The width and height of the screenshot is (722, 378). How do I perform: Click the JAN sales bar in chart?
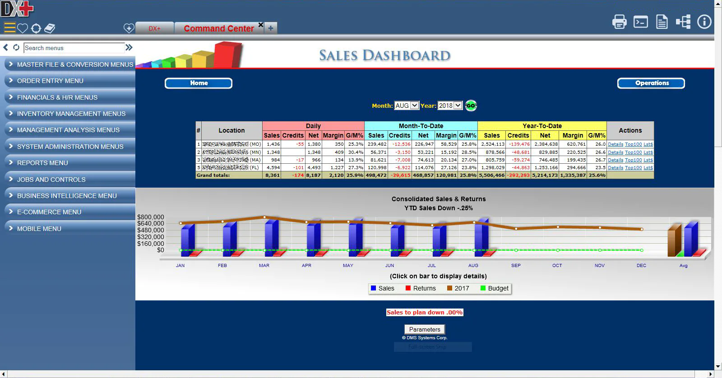tap(187, 240)
